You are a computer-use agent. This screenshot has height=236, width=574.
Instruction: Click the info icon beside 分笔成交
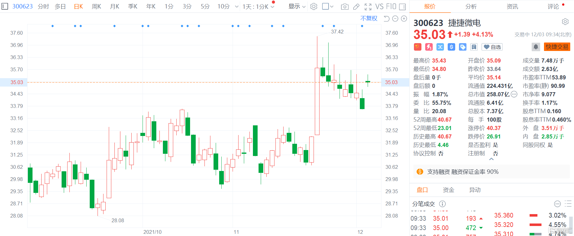coord(442,204)
